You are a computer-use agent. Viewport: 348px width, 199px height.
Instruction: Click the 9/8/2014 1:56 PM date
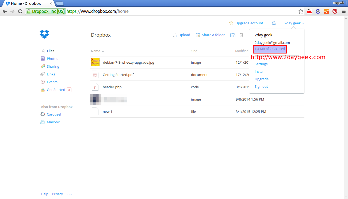click(250, 99)
